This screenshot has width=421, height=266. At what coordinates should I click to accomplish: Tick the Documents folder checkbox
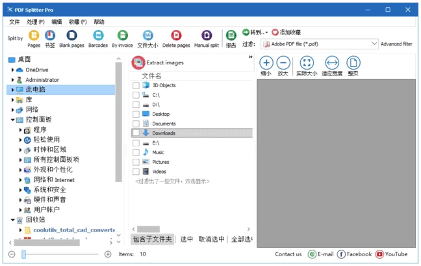136,124
